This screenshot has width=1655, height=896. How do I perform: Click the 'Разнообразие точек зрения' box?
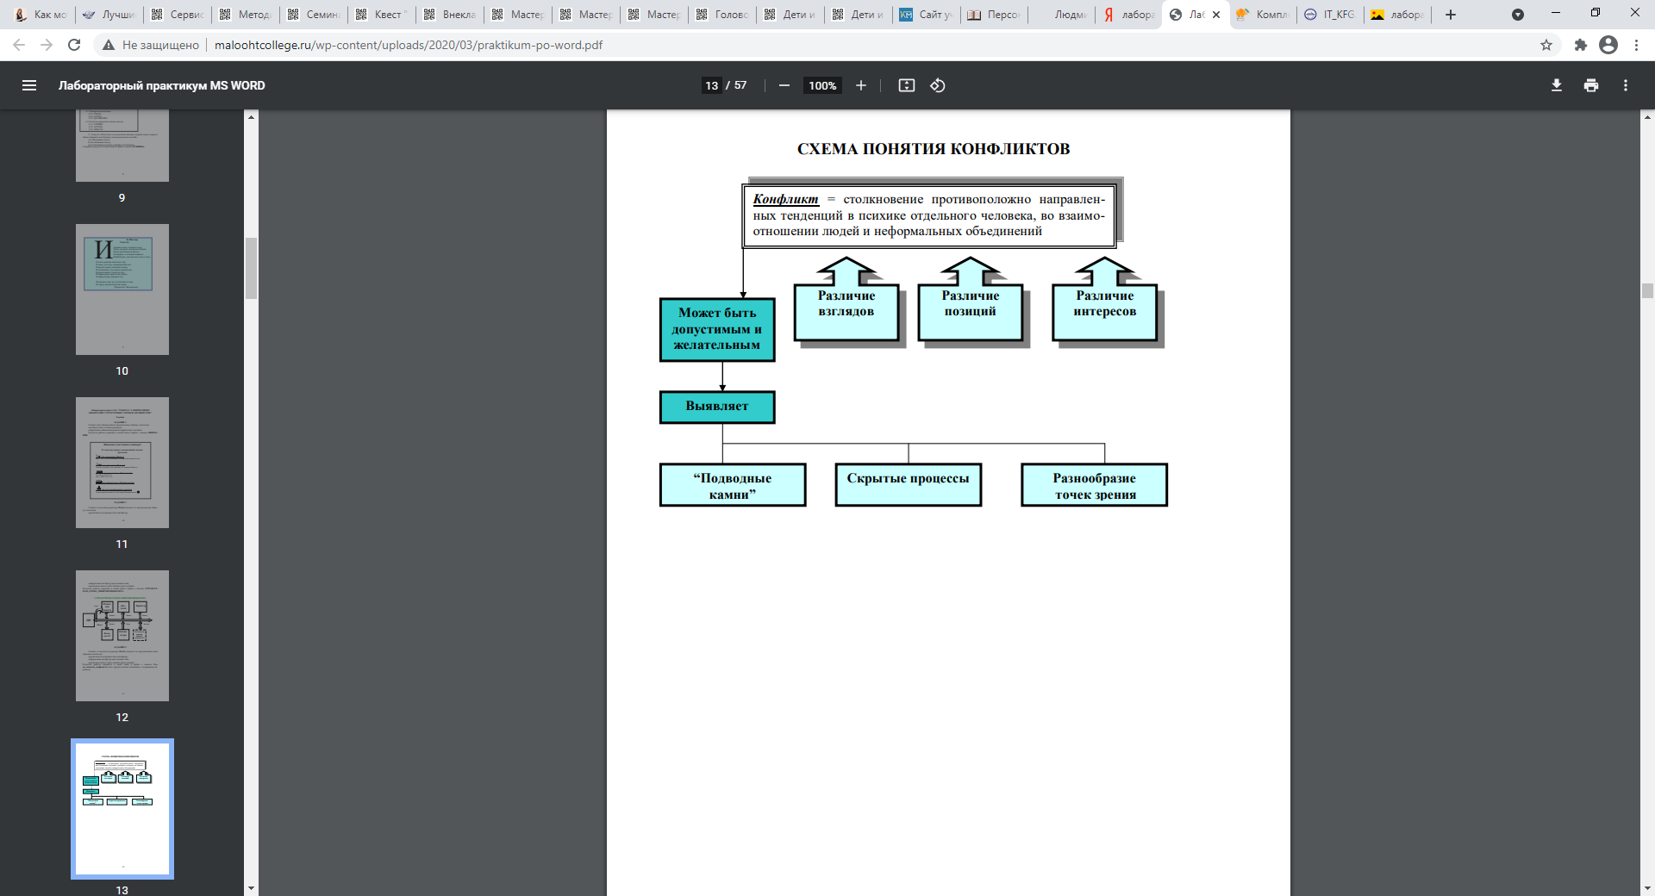coord(1095,485)
